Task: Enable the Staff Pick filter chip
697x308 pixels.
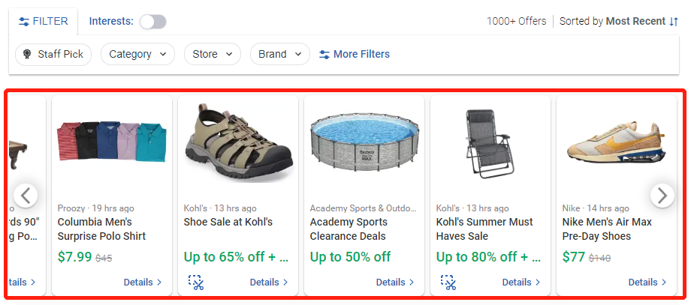Action: (x=54, y=54)
